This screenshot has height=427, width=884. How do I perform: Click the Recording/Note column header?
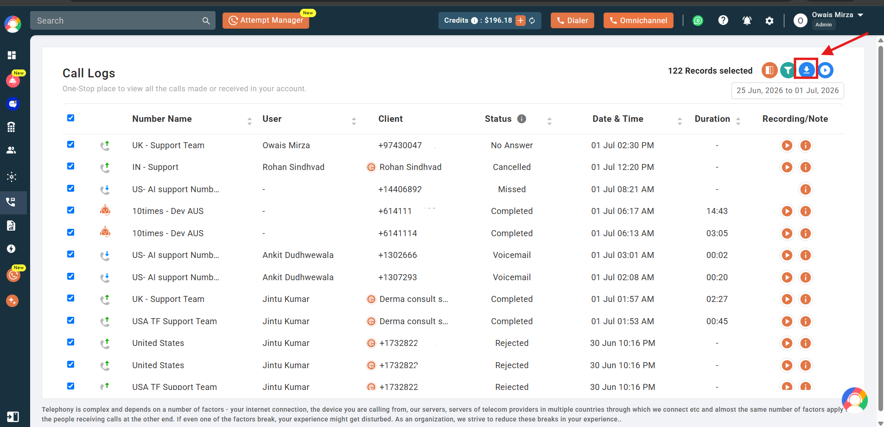(x=795, y=119)
